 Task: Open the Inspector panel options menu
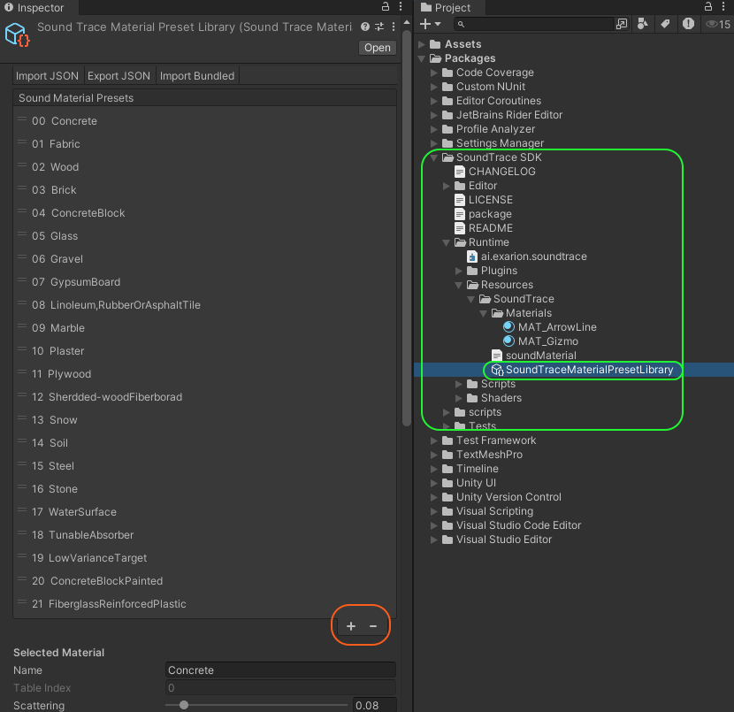pos(401,6)
